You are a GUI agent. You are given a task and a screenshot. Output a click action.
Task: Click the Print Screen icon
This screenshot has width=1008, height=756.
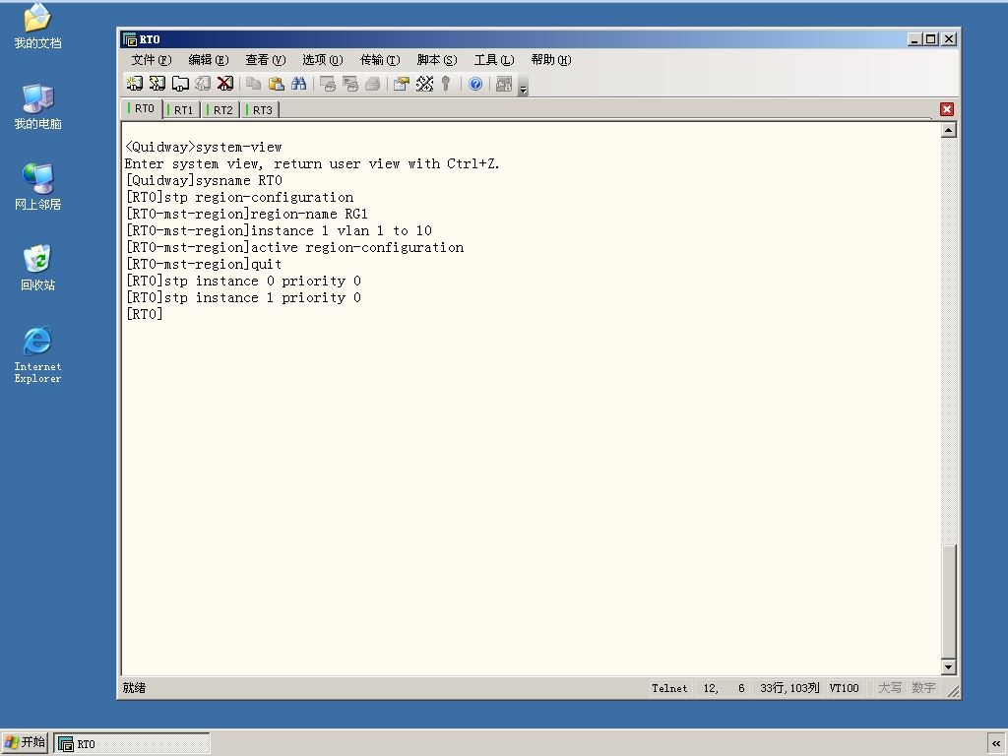click(x=328, y=84)
